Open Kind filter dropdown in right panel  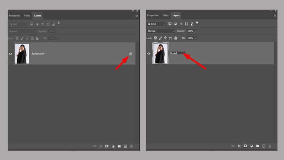point(157,24)
